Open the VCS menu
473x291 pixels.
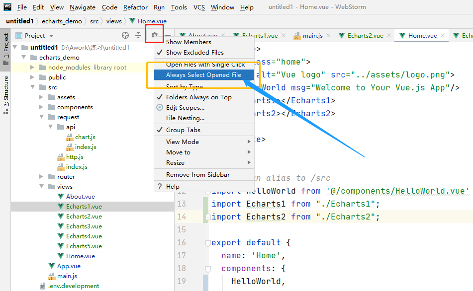(199, 7)
